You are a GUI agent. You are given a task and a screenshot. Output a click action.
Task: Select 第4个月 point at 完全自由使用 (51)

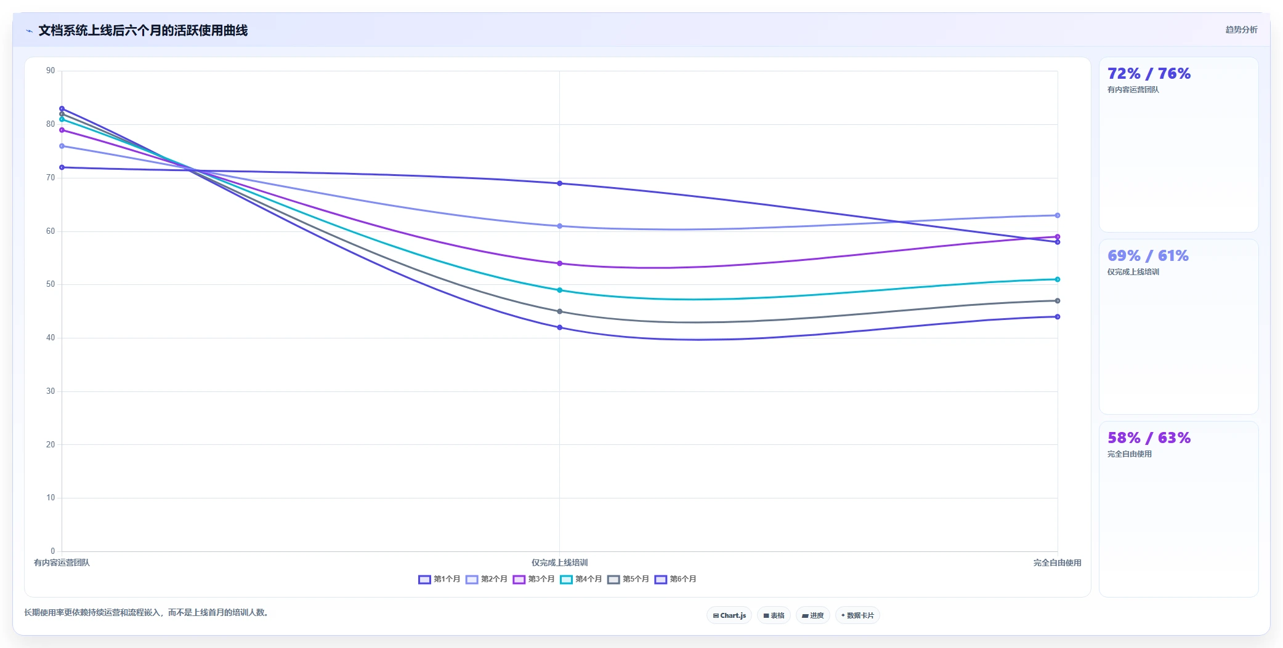[1058, 279]
